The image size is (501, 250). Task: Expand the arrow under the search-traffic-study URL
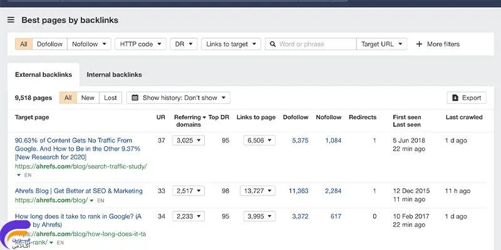pos(19,176)
